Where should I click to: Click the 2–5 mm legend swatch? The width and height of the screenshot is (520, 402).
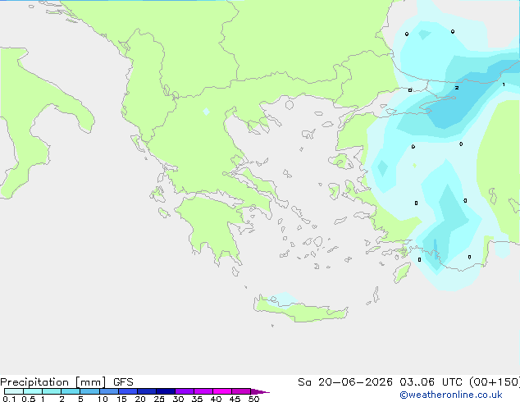71,391
